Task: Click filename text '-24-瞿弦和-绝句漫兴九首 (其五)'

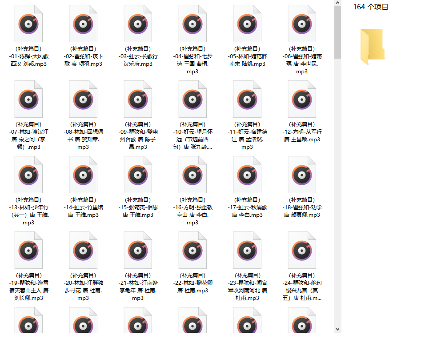Action: (x=302, y=291)
